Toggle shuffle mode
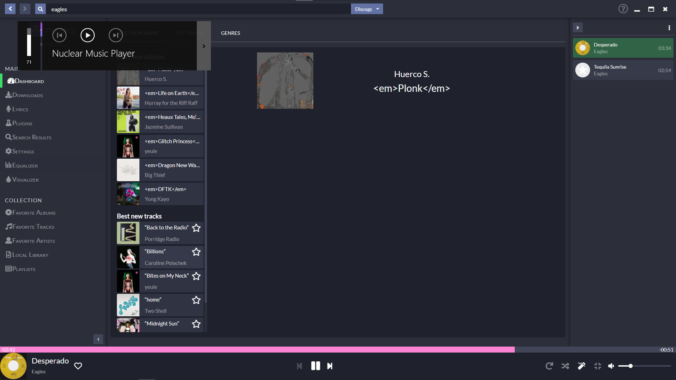Image resolution: width=676 pixels, height=380 pixels. pos(565,366)
